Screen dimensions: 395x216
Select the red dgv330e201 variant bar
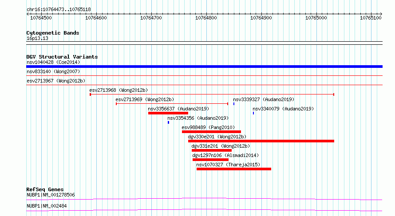click(261, 141)
